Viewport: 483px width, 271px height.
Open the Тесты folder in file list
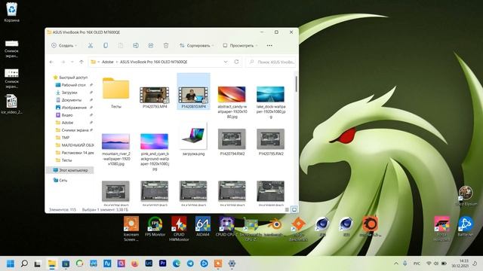pos(115,92)
